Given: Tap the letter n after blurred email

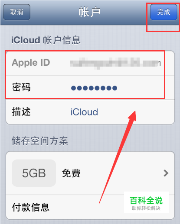Looking at the screenshot, I should pos(159,64).
